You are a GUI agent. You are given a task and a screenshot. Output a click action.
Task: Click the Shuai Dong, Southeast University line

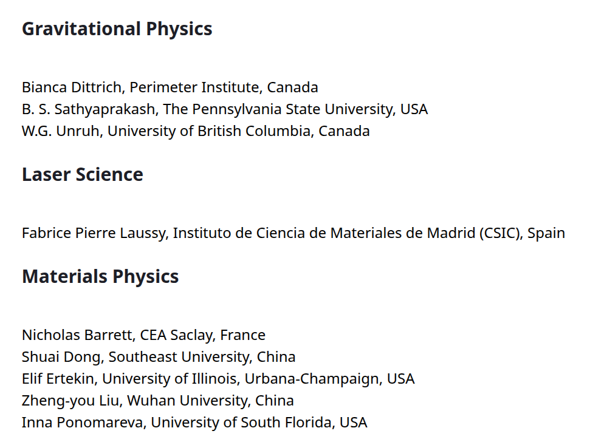(159, 357)
